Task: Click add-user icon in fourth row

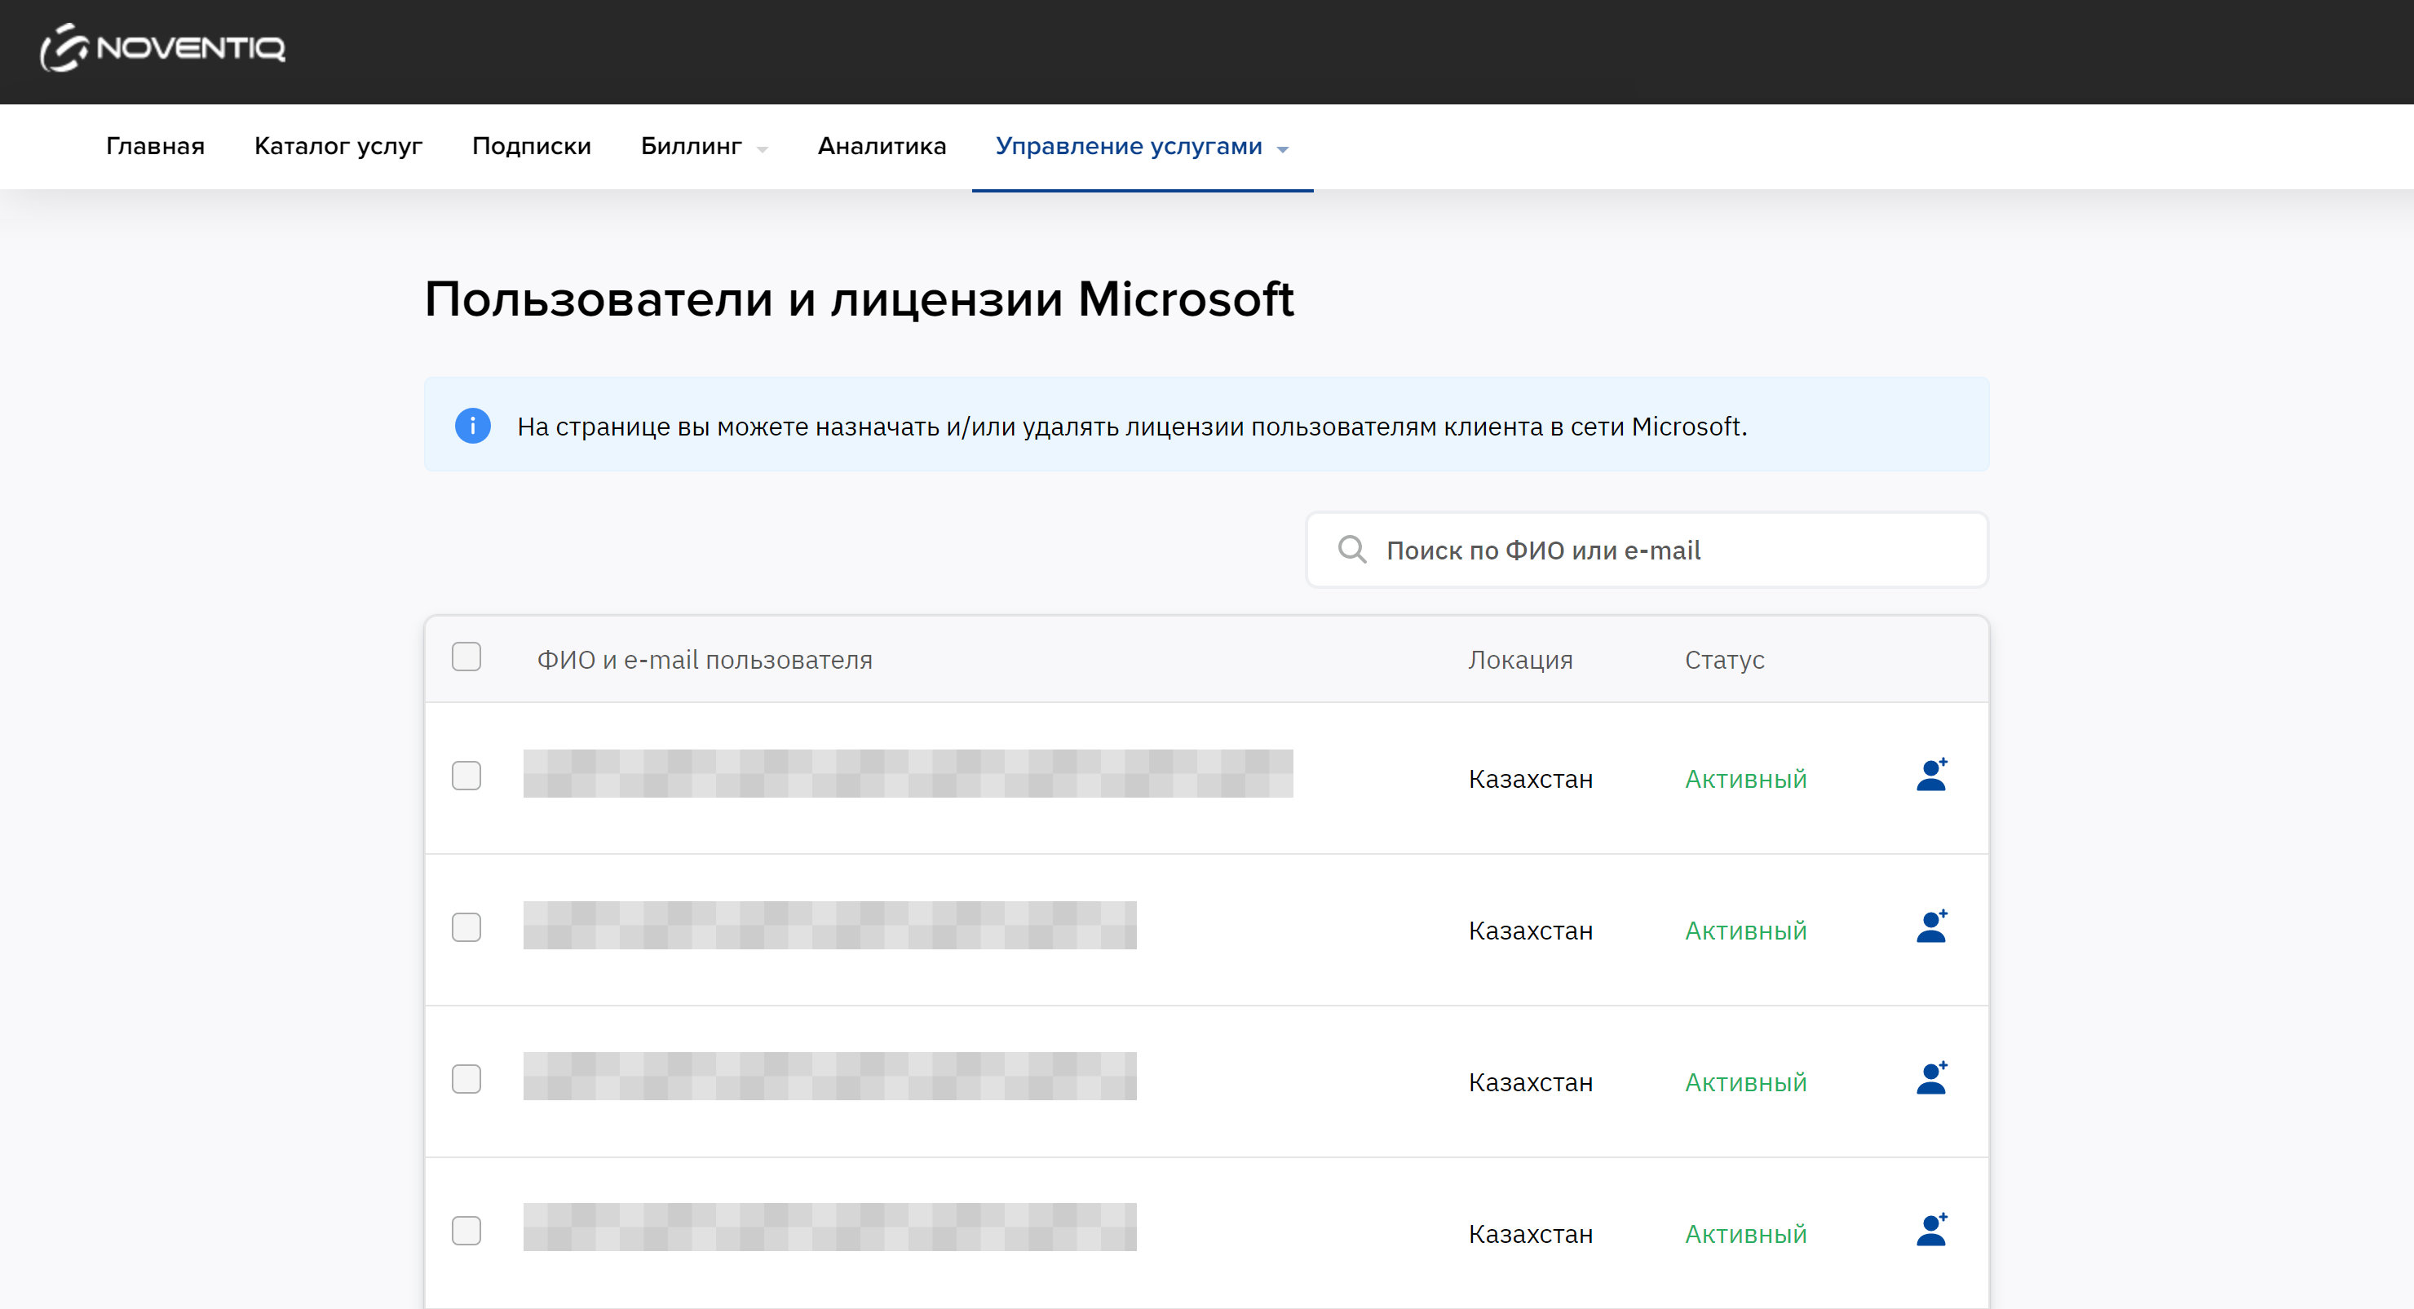Action: click(x=1931, y=1232)
